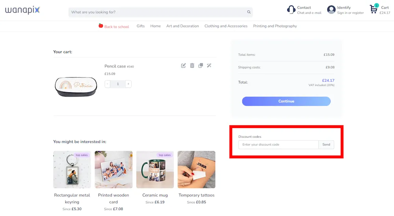Focus the discount code input field
The width and height of the screenshot is (394, 216).
coord(278,145)
